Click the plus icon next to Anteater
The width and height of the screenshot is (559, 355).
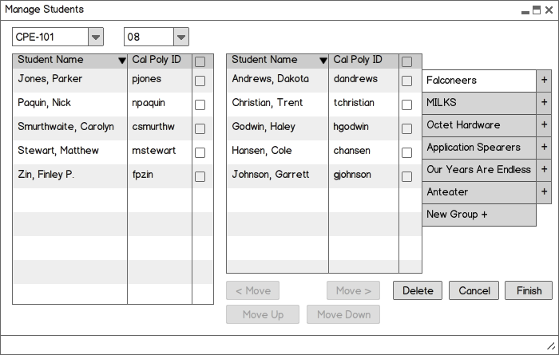(544, 192)
